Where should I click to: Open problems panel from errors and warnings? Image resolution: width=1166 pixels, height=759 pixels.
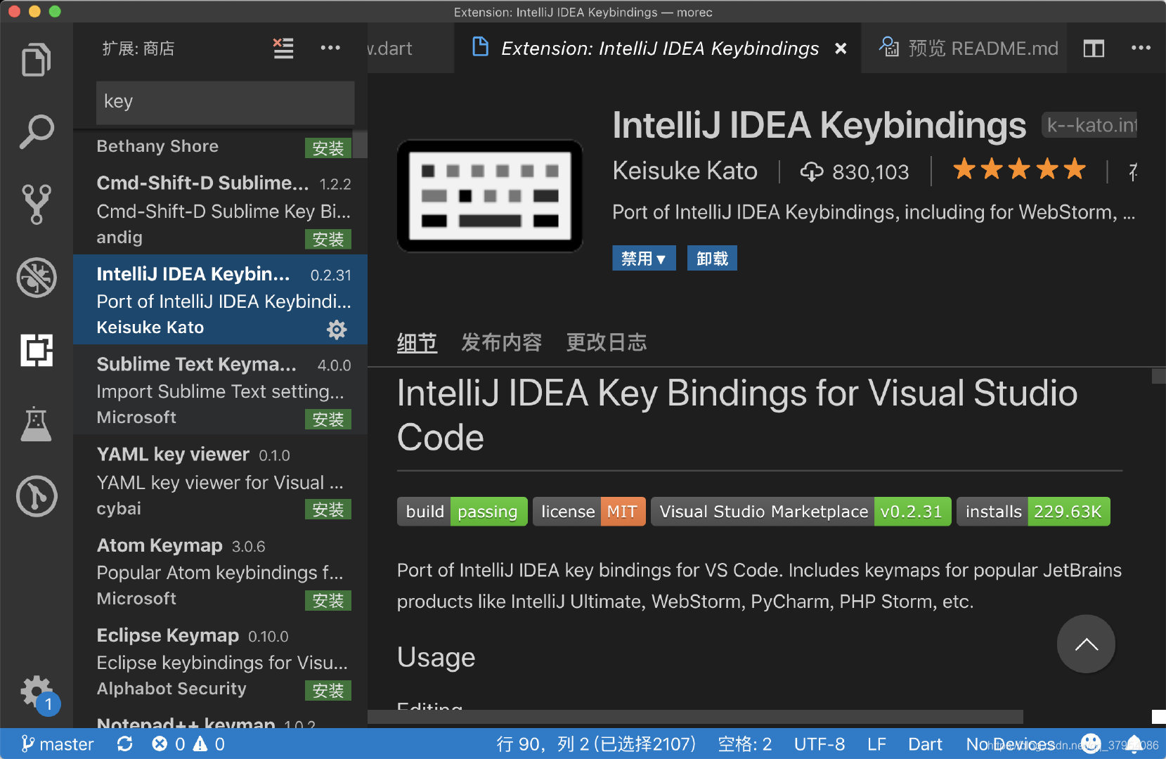(188, 744)
